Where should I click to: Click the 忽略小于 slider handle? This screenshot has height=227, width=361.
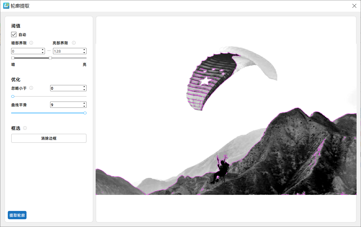pyautogui.click(x=13, y=96)
